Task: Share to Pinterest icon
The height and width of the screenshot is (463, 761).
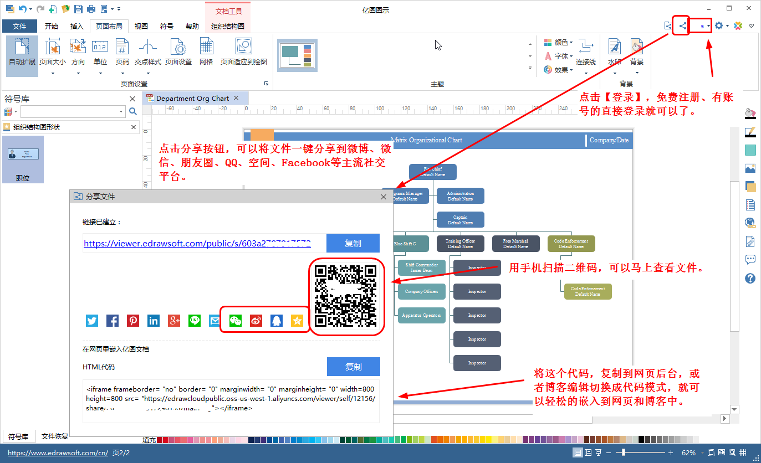Action: tap(133, 320)
